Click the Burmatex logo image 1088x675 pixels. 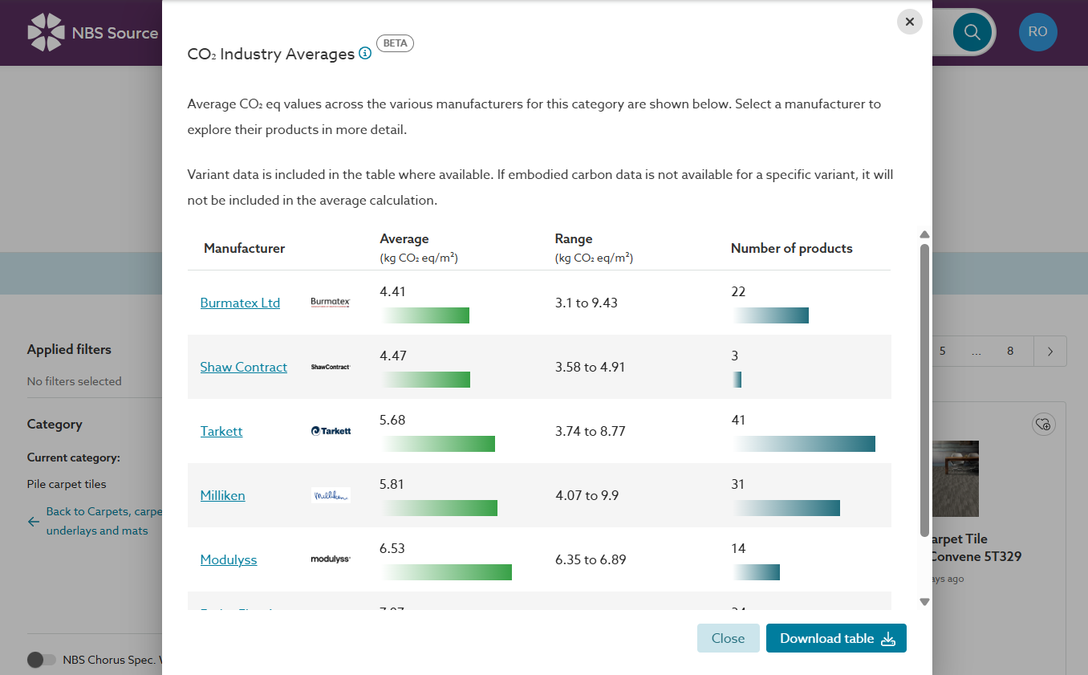331,303
